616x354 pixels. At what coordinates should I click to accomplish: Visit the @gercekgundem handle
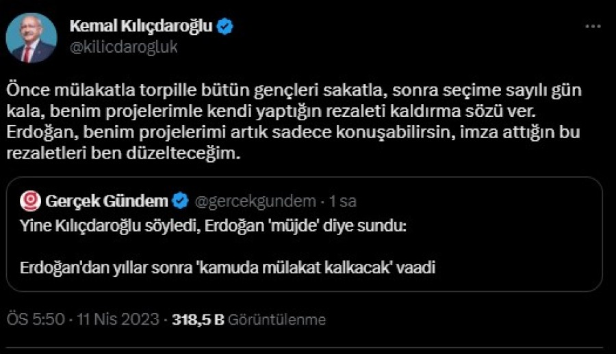point(255,202)
